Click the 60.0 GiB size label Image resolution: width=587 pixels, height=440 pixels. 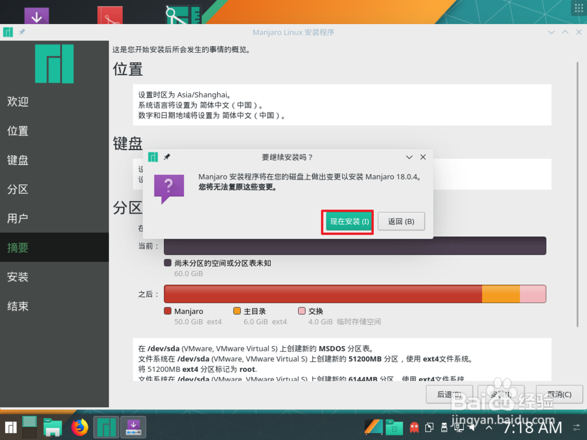click(188, 273)
